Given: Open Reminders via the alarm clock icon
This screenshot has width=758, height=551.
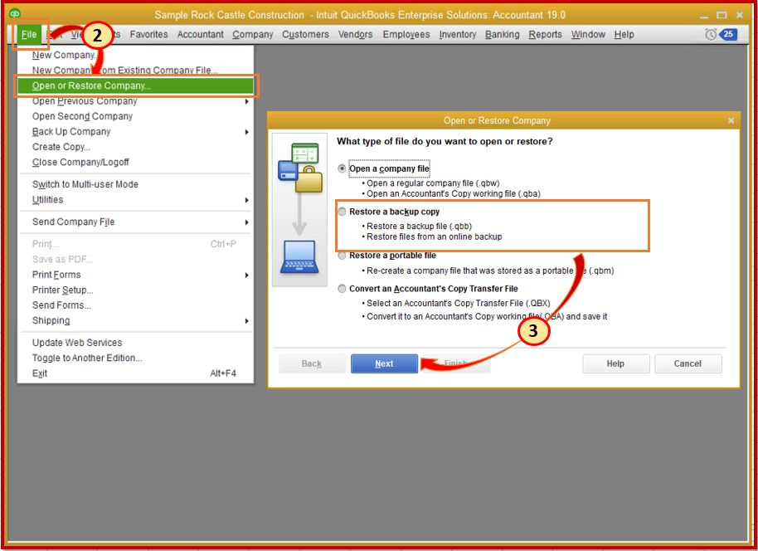Looking at the screenshot, I should (x=709, y=34).
